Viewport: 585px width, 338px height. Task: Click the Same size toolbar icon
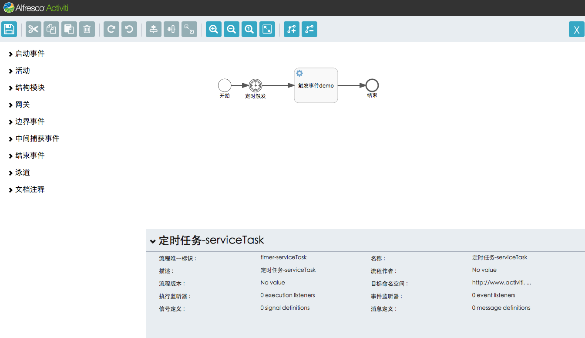pyautogui.click(x=189, y=29)
